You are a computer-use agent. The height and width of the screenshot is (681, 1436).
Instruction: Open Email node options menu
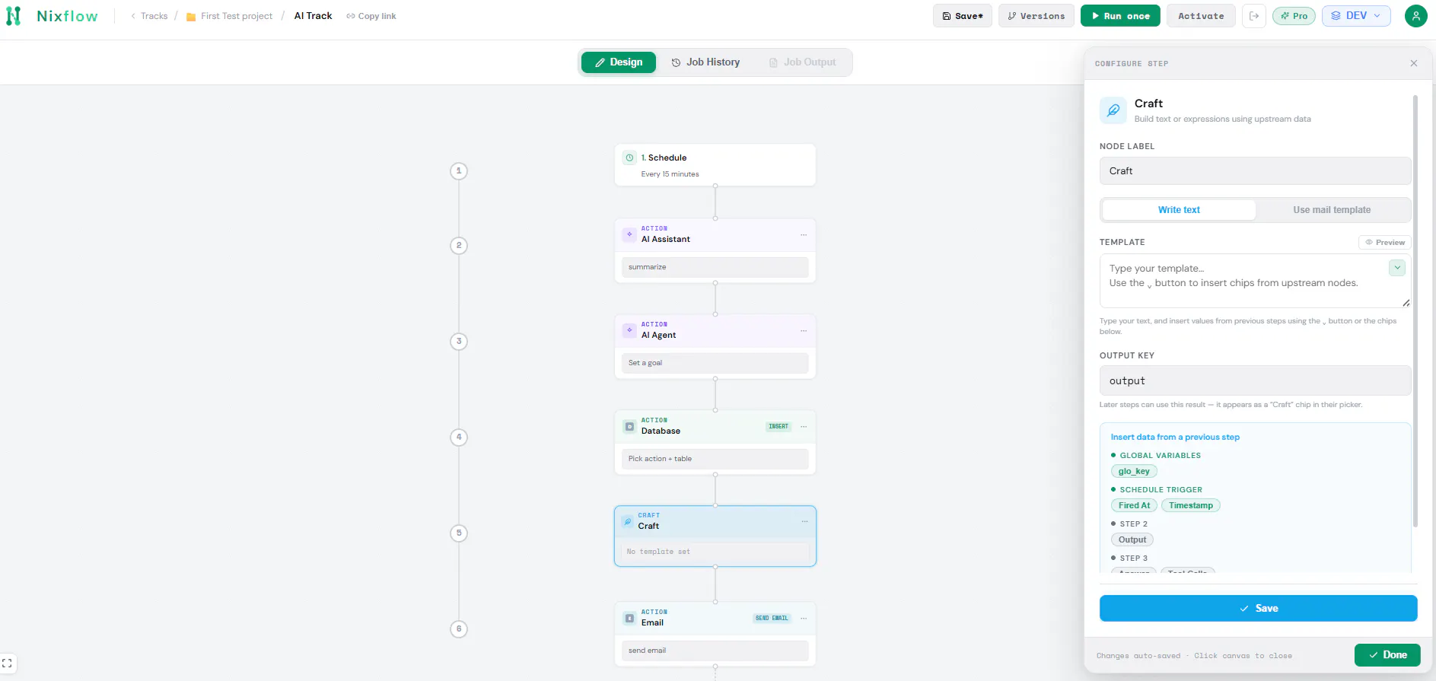point(804,619)
